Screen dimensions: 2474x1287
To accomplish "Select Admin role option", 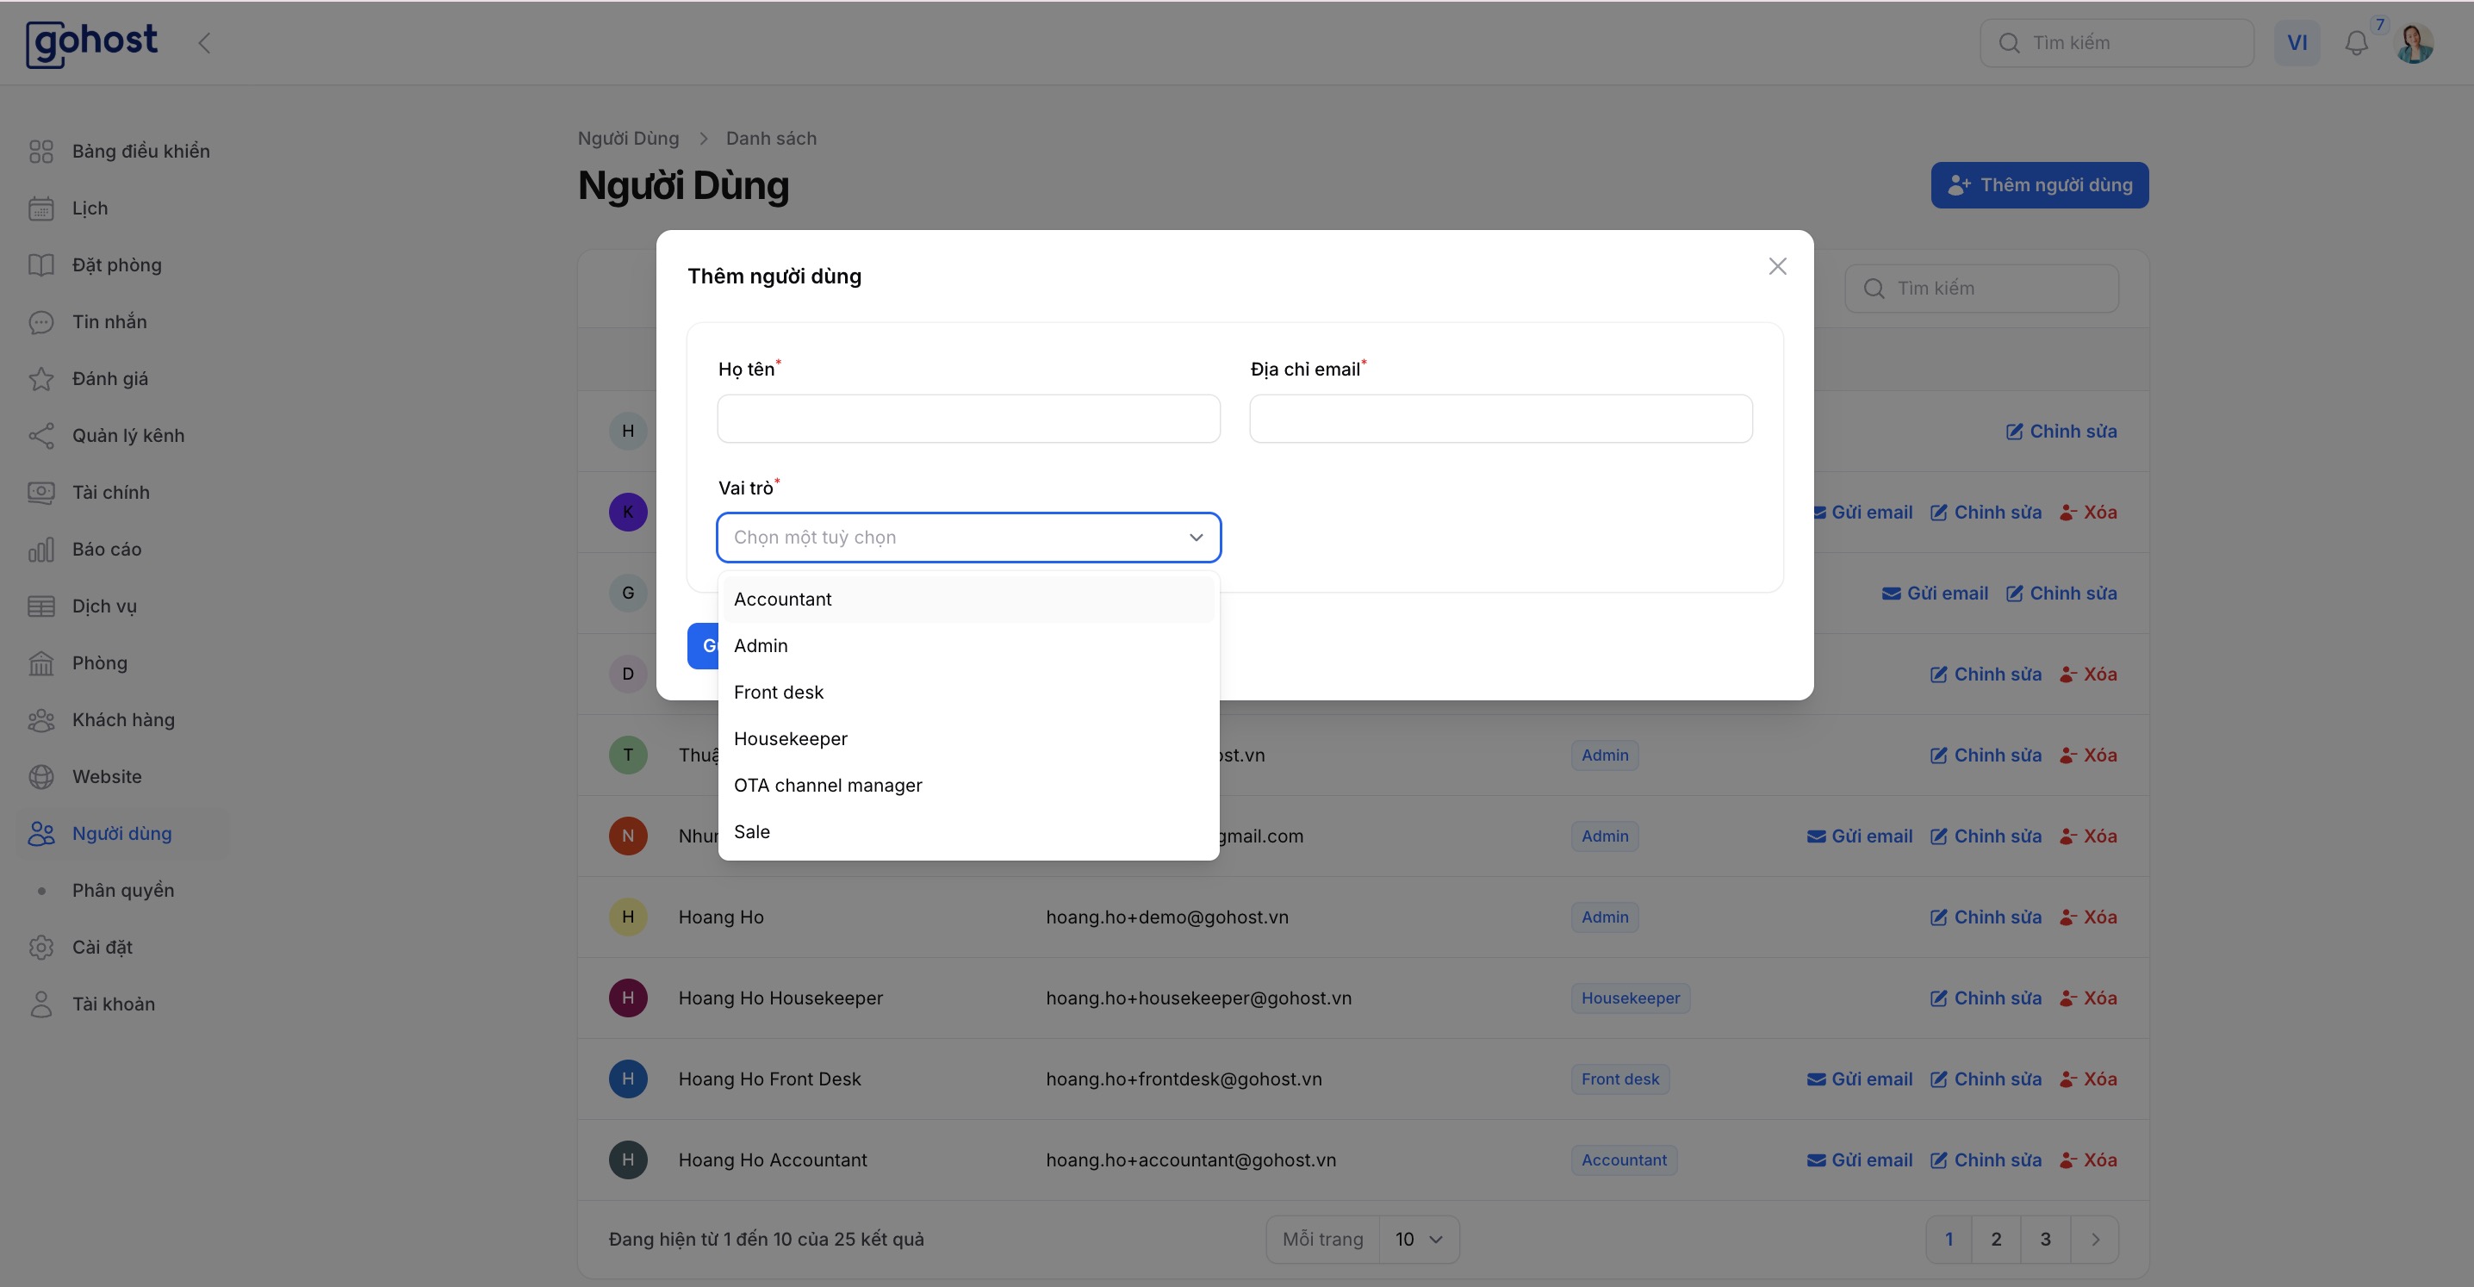I will click(x=968, y=645).
